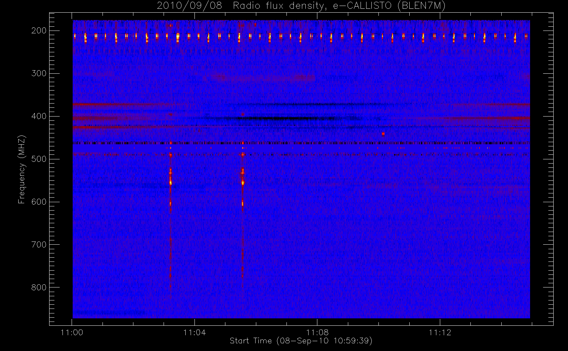Click the 11:08 time tick label
568x351 pixels.
click(x=317, y=332)
